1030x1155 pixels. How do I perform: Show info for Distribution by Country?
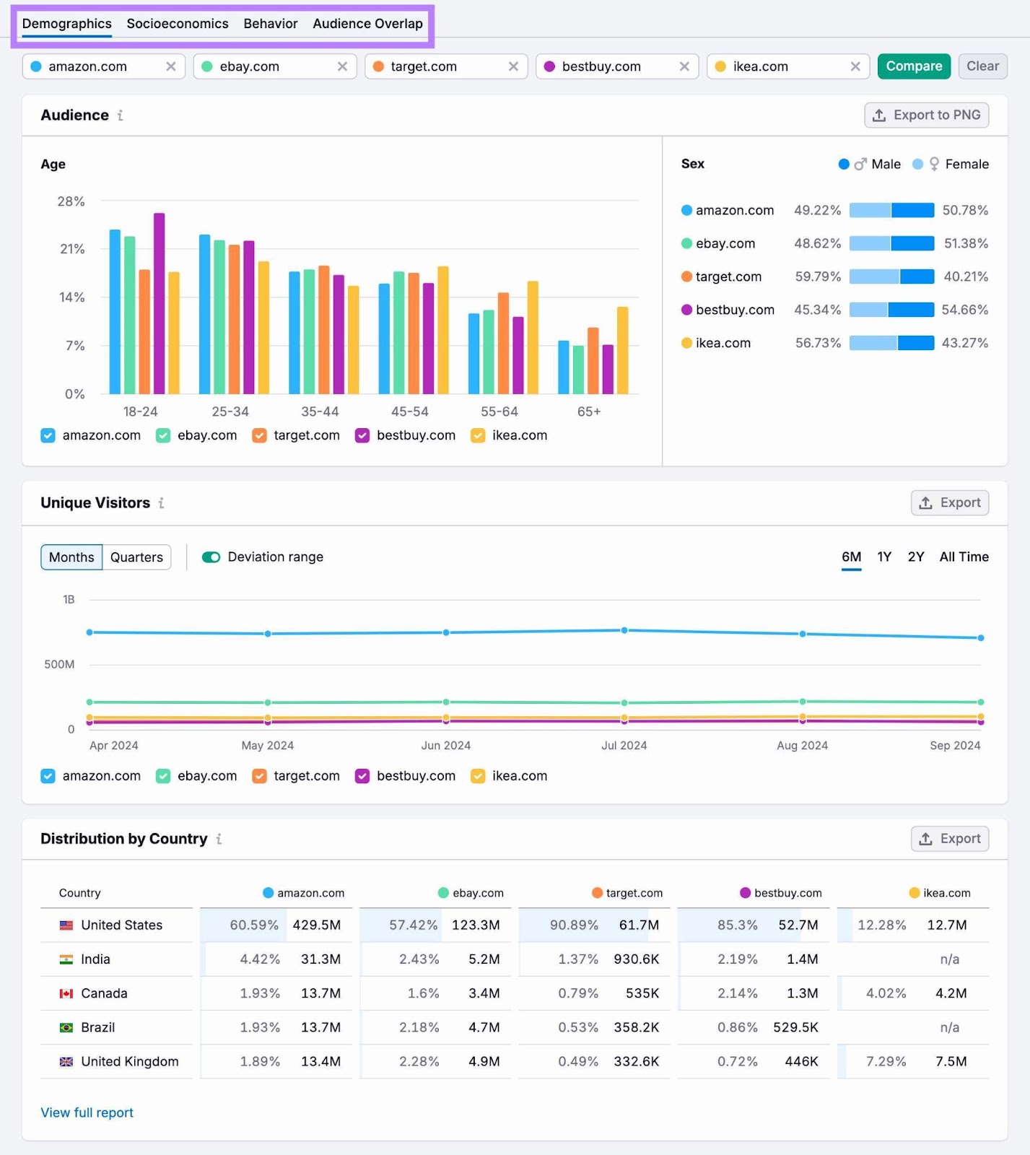(x=219, y=839)
